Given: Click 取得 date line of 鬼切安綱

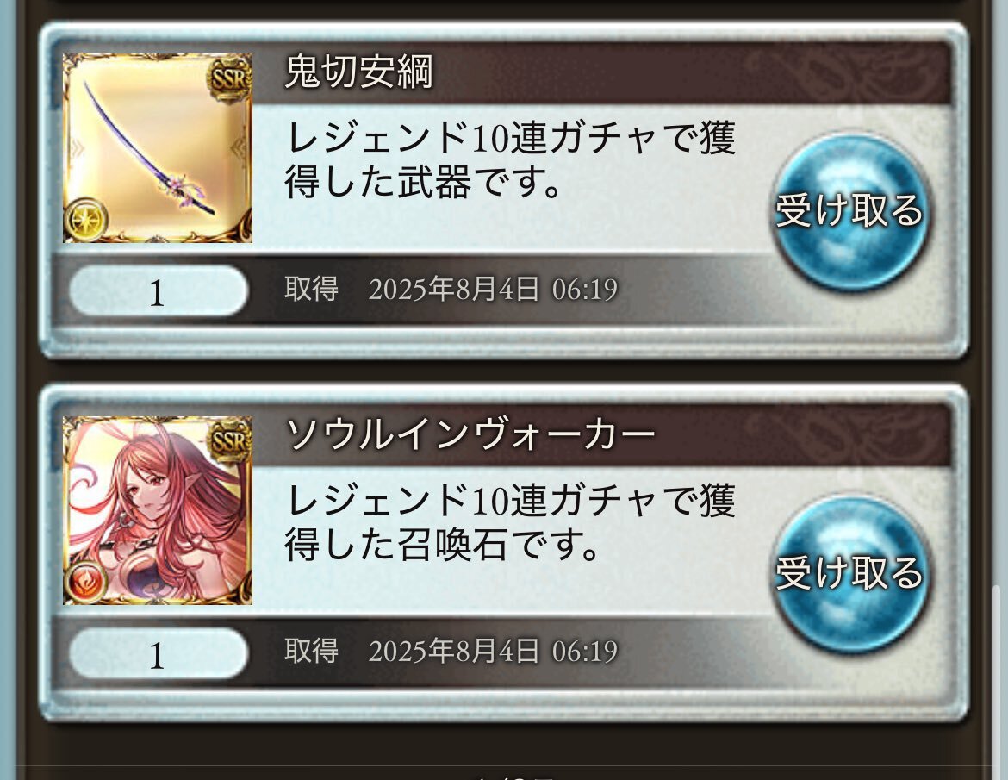Looking at the screenshot, I should (x=451, y=290).
